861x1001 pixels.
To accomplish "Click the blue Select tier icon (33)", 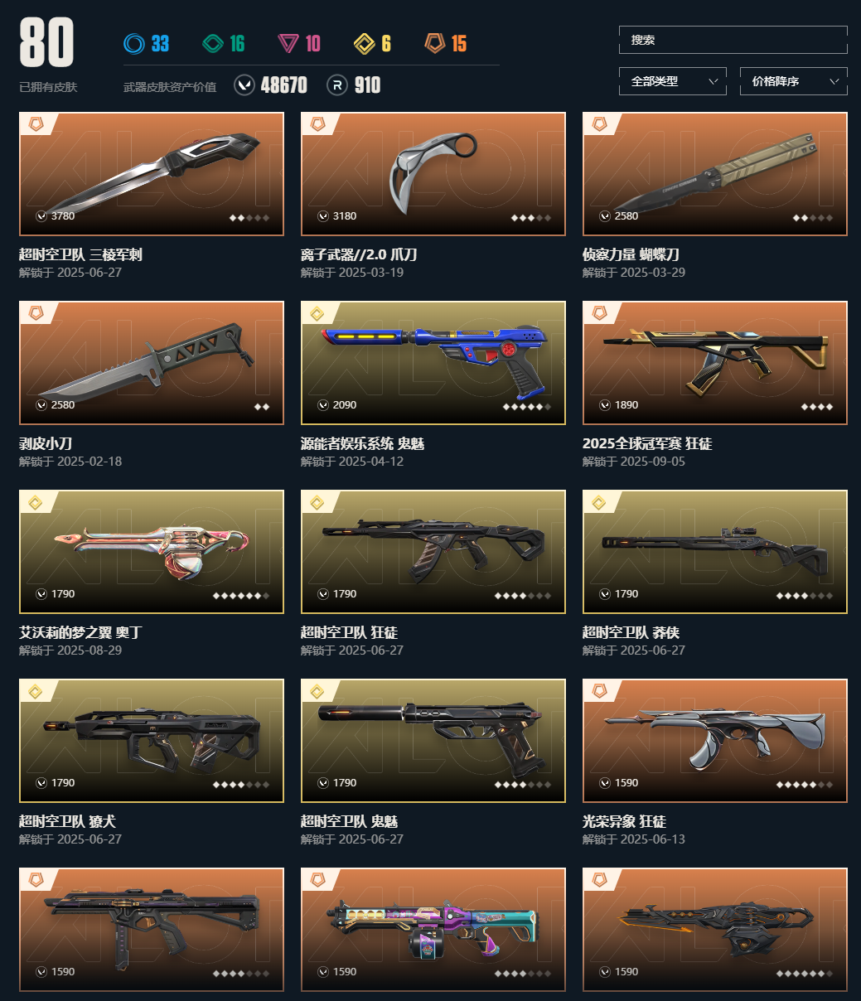I will (x=133, y=43).
